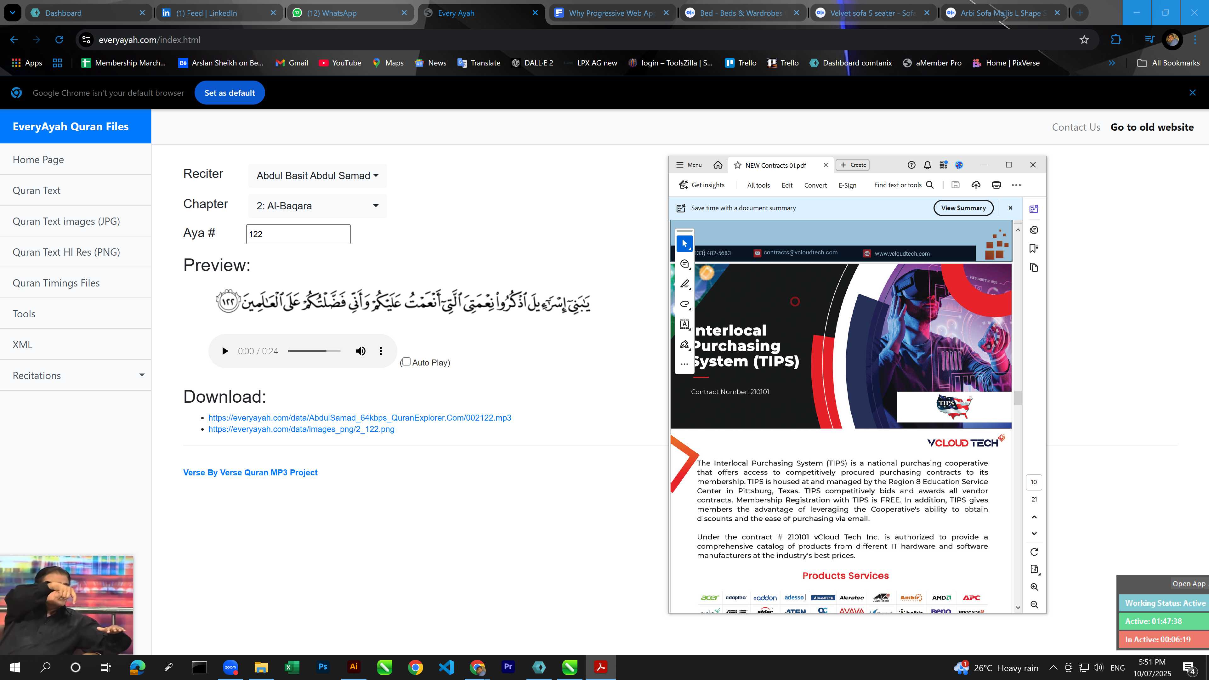This screenshot has width=1209, height=680.
Task: Play the ayah audio recitation
Action: pyautogui.click(x=225, y=351)
